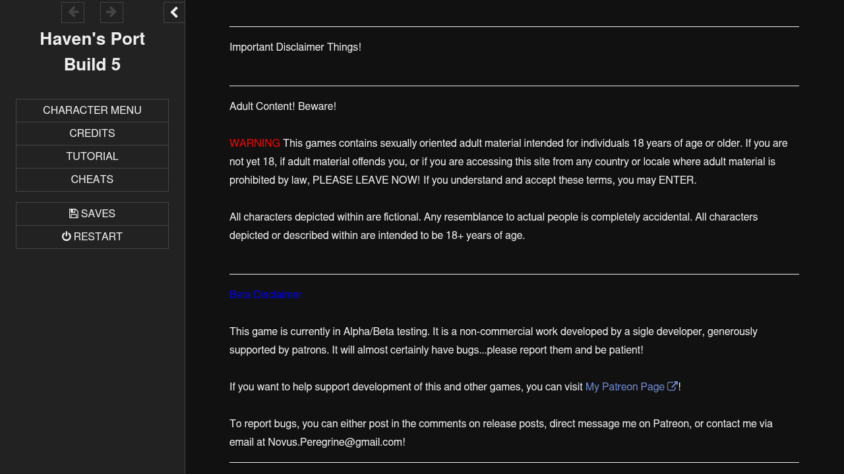
Task: Visit the My Patreon Page link
Action: click(624, 387)
